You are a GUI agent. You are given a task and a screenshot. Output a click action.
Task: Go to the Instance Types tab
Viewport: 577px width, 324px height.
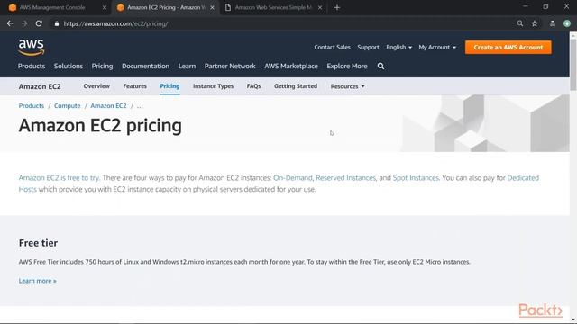[213, 86]
